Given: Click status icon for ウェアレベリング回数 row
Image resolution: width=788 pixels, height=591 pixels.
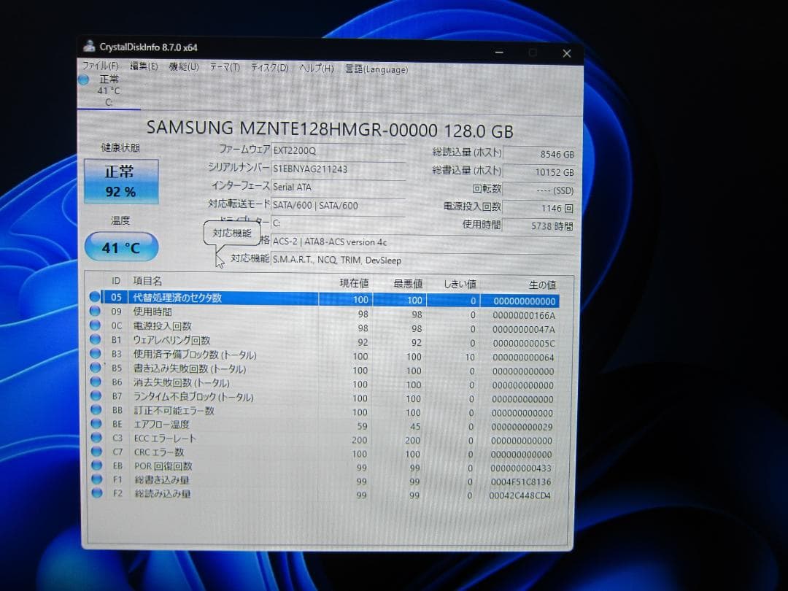Looking at the screenshot, I should pyautogui.click(x=95, y=339).
